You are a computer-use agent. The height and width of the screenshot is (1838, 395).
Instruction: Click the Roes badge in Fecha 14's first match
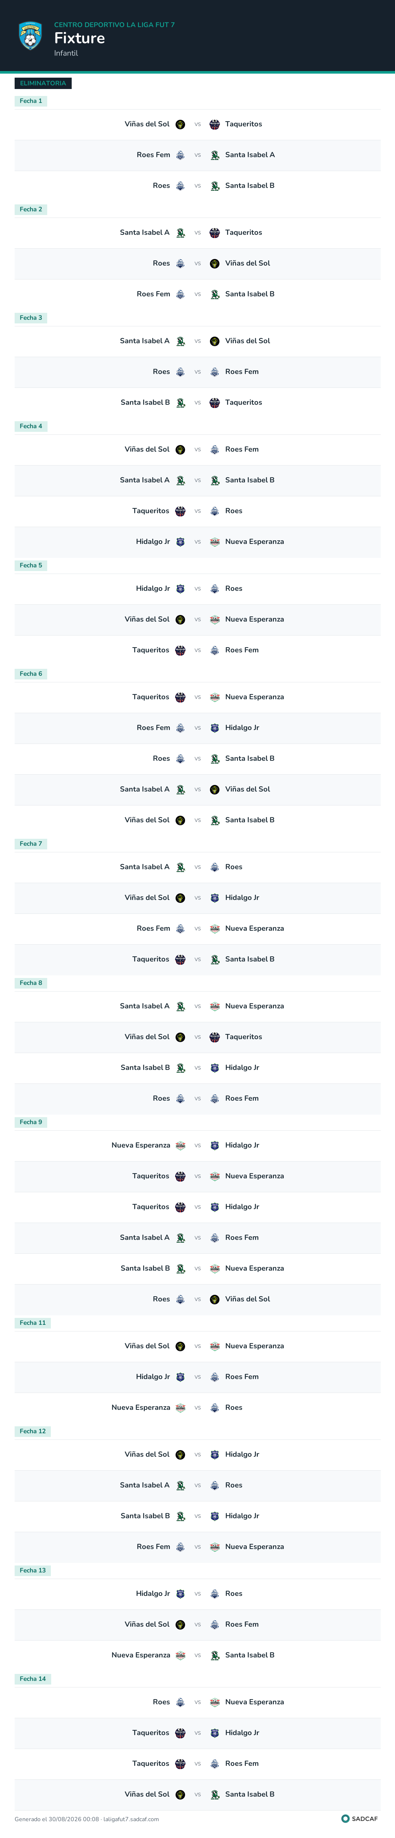[180, 1702]
